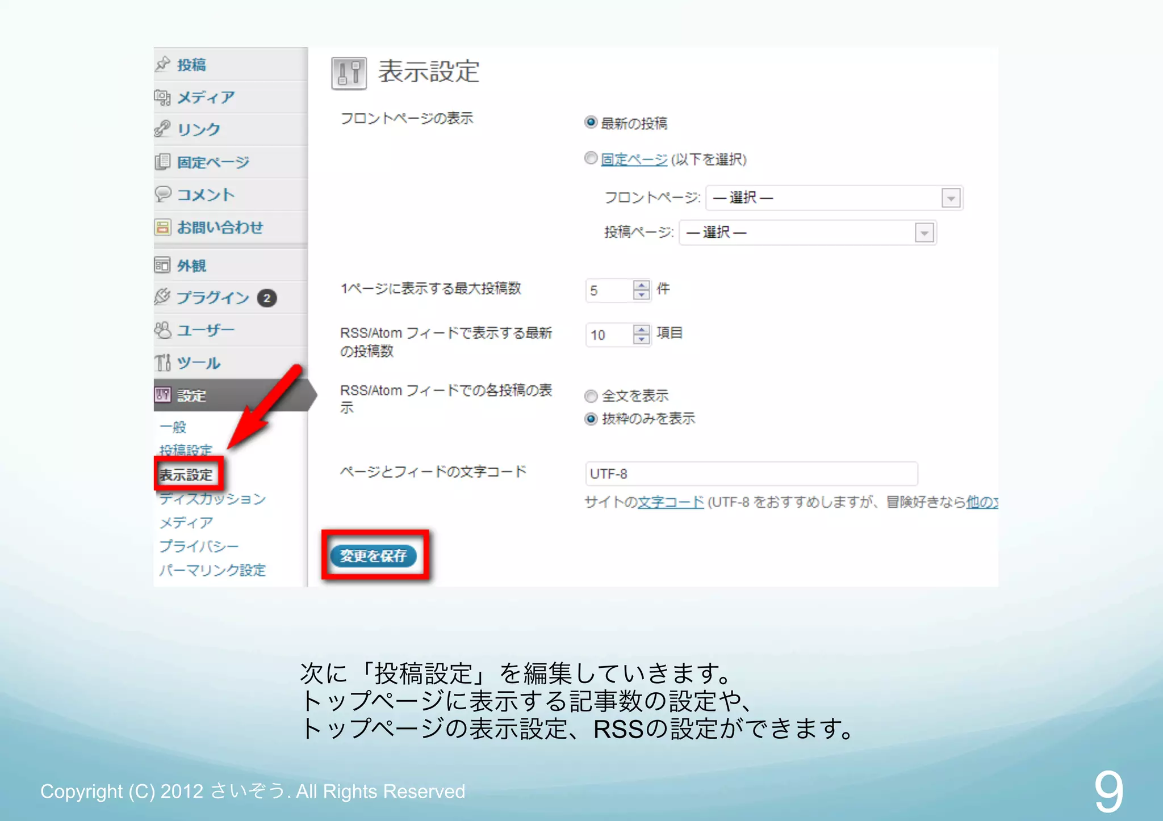Decrease the RSS feed items count

[x=641, y=339]
